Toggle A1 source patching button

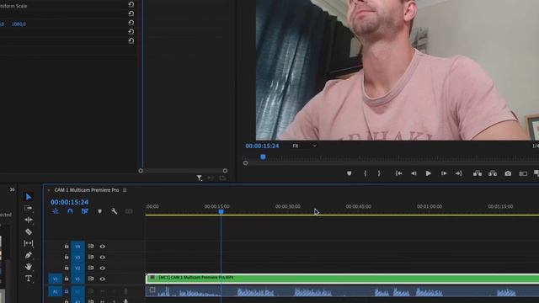tap(56, 292)
